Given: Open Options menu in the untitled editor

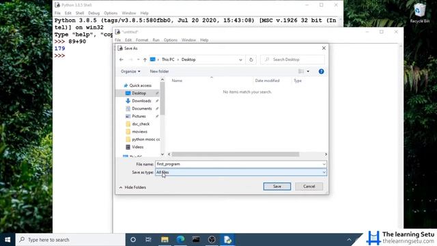Looking at the screenshot, I should [x=170, y=40].
